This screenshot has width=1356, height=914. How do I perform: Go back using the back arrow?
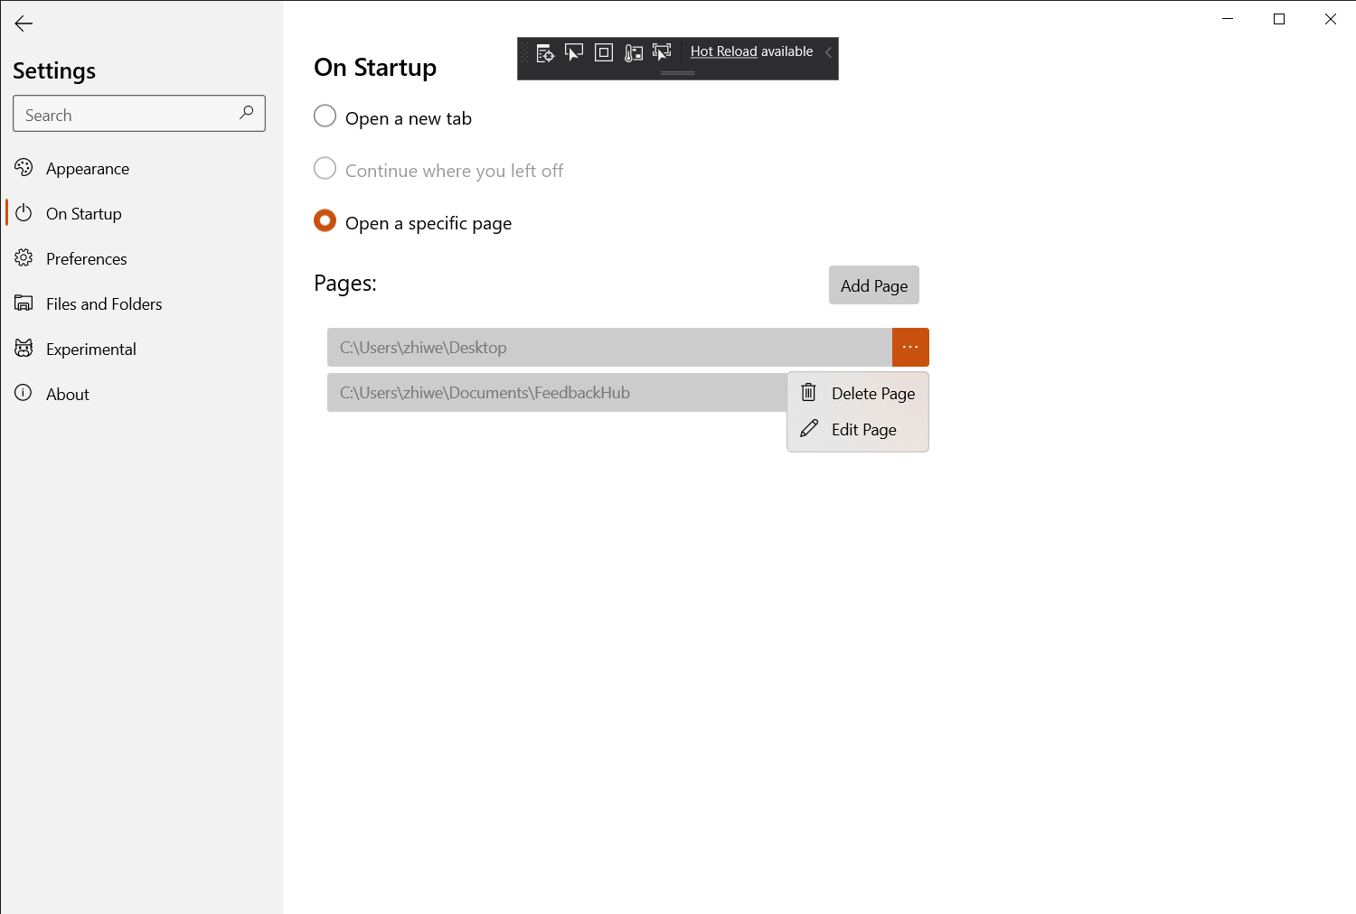pyautogui.click(x=24, y=23)
